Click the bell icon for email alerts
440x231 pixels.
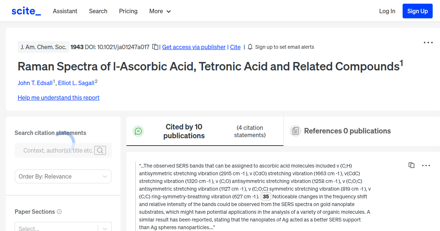[x=250, y=47]
